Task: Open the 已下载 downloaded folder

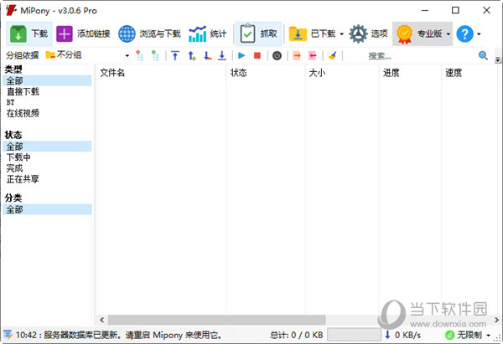Action: (312, 33)
